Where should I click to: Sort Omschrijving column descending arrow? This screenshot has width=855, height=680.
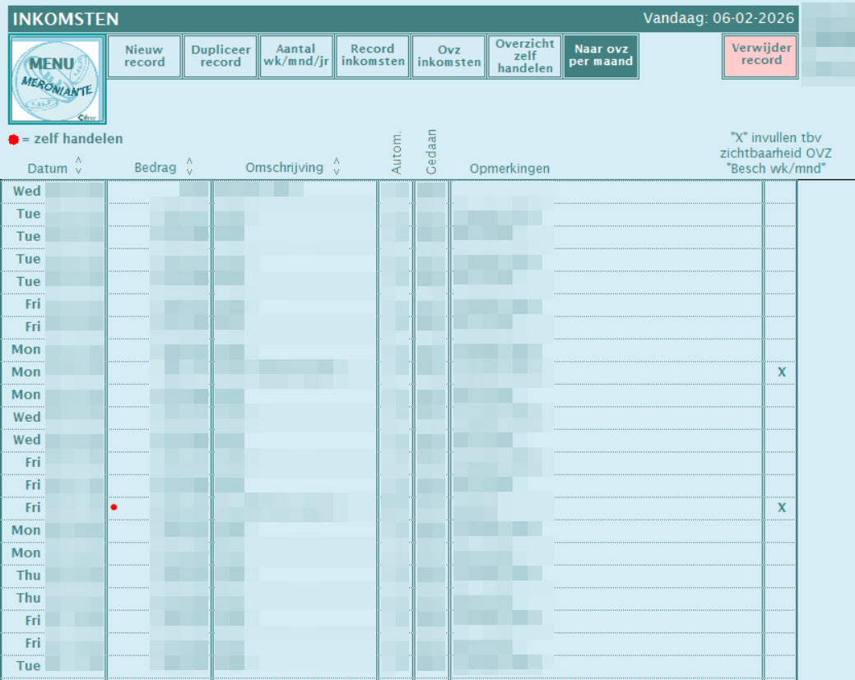pyautogui.click(x=337, y=171)
